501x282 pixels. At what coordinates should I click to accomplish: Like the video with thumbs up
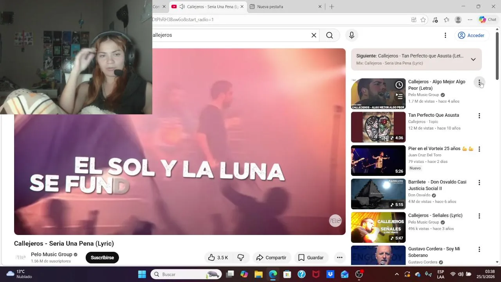tap(218, 257)
